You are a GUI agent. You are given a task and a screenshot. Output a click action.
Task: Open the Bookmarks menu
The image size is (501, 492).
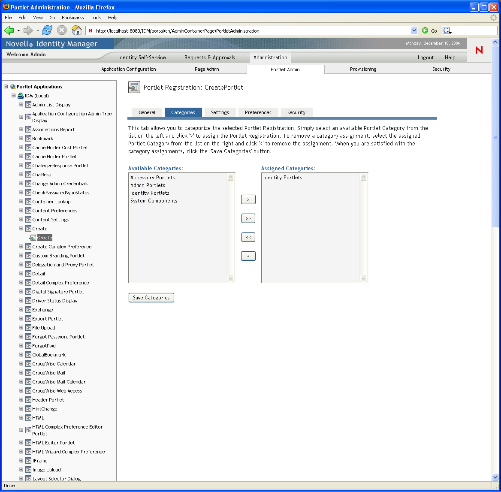(x=72, y=18)
